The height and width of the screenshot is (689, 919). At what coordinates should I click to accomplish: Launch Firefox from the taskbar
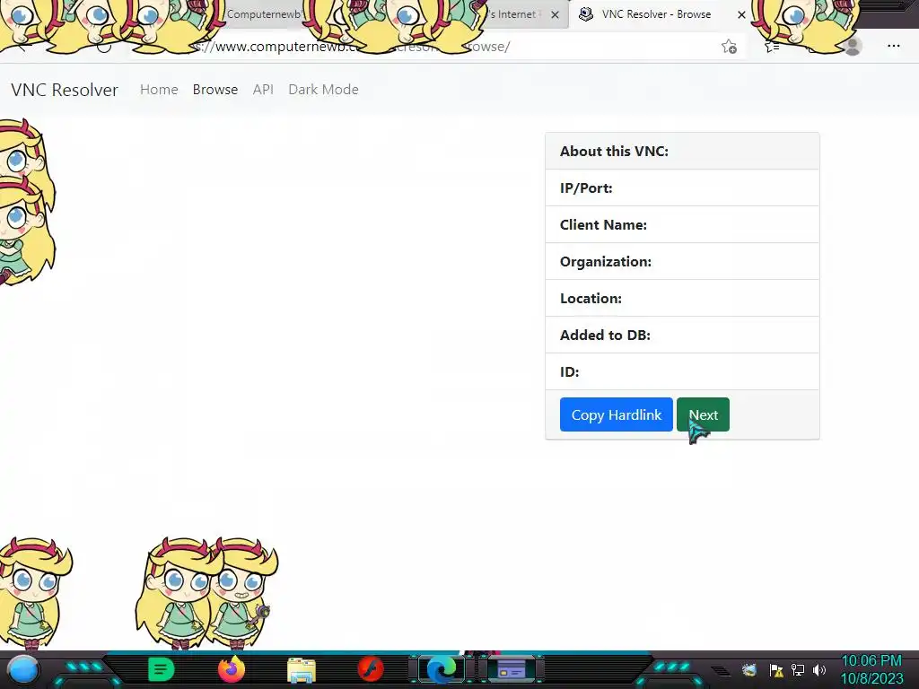[x=231, y=669]
